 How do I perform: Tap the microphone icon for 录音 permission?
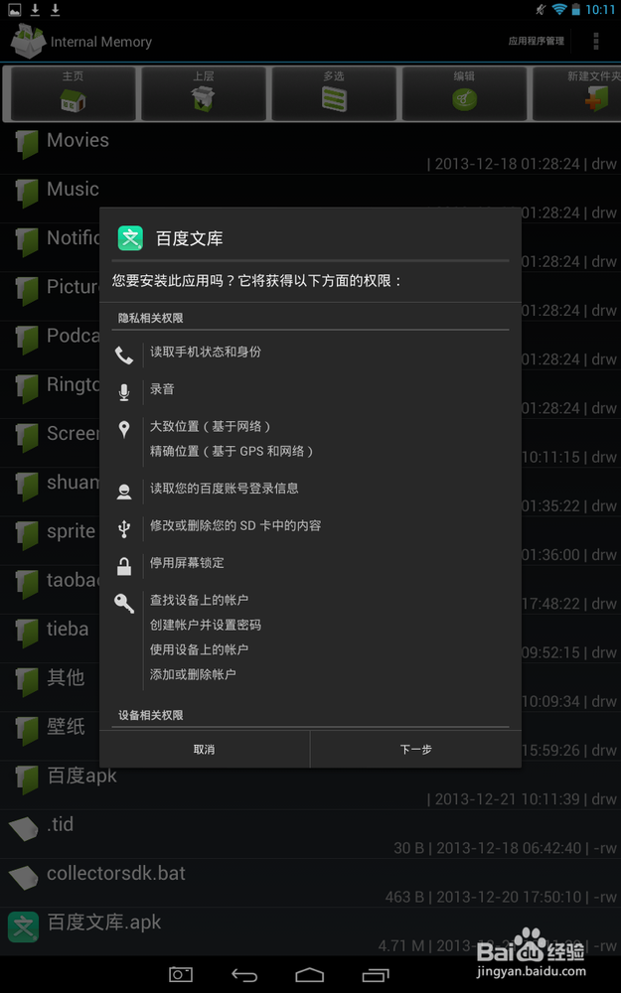click(x=124, y=392)
